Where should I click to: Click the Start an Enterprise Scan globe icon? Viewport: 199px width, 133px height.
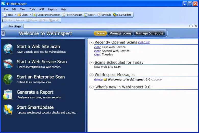click(8, 79)
